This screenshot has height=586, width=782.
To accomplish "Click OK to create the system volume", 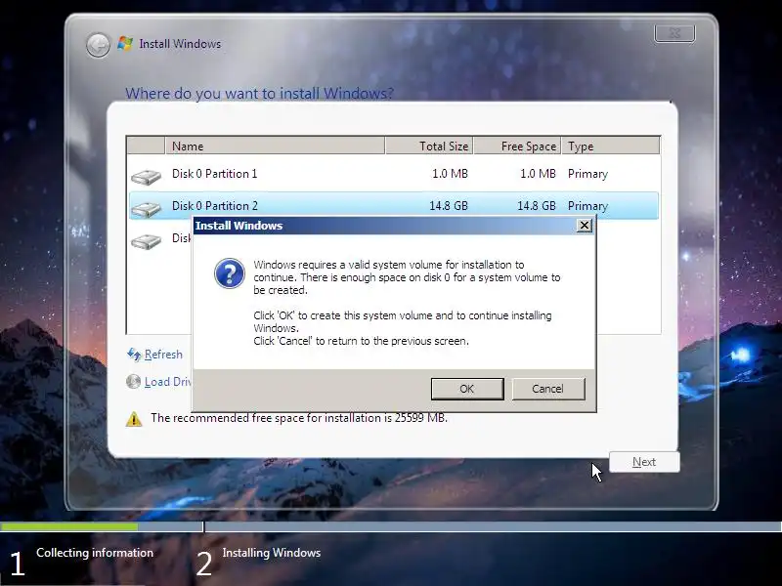I will click(467, 389).
